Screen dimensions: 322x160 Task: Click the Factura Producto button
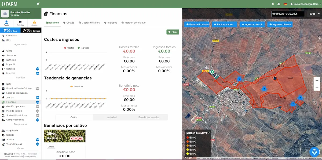[197, 25]
